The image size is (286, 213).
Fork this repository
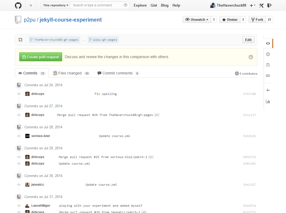[x=257, y=19]
